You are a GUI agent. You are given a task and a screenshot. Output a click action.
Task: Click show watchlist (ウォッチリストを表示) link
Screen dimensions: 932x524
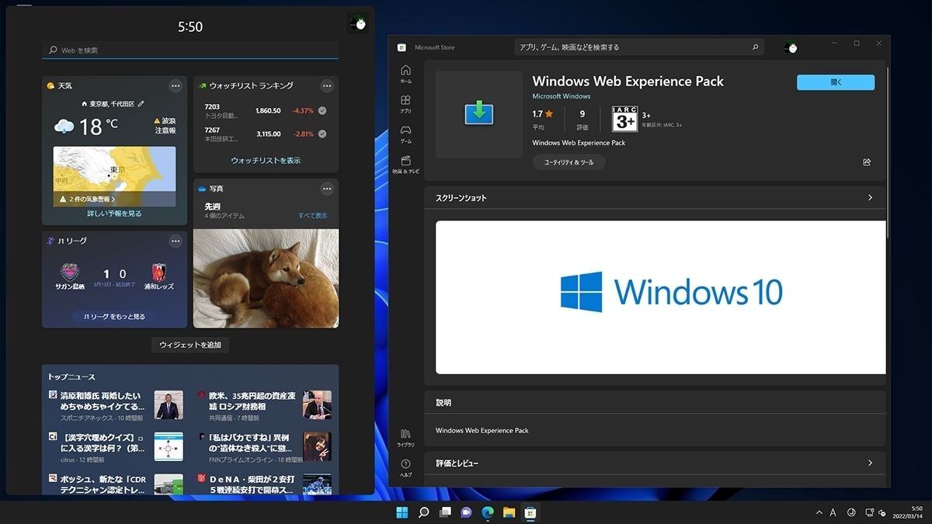point(266,161)
